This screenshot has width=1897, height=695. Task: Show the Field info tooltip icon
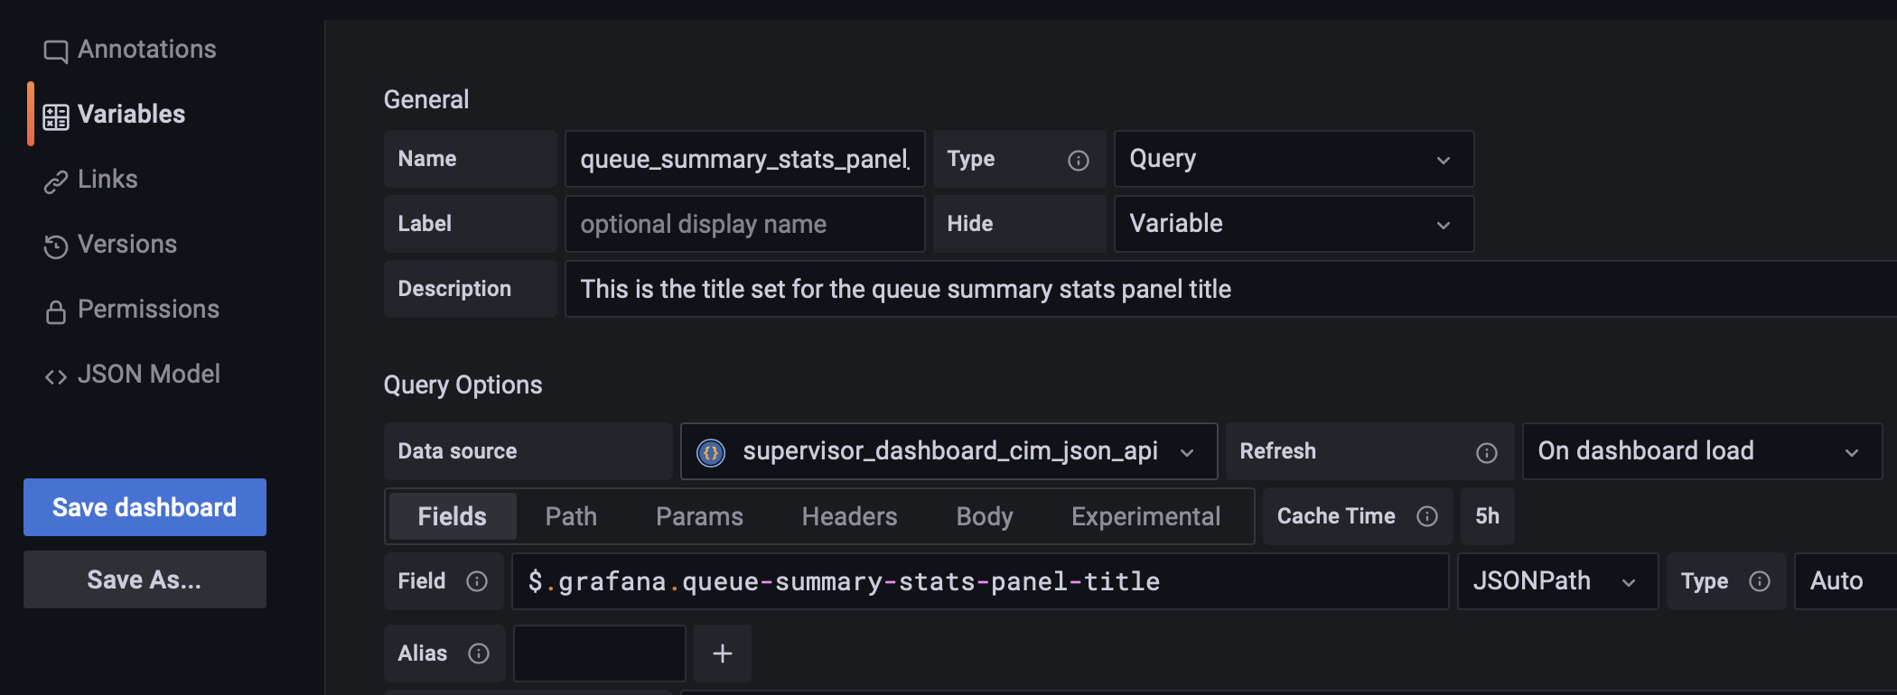(476, 581)
